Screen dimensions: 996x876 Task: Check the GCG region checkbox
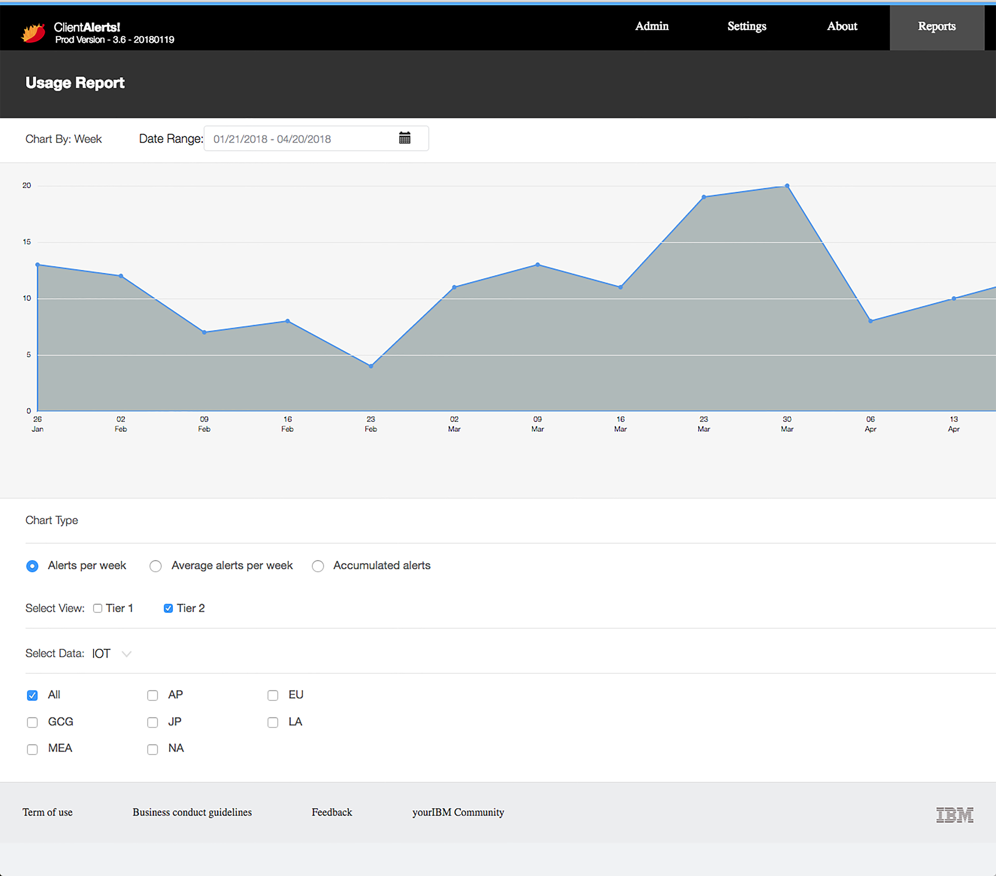coord(32,723)
